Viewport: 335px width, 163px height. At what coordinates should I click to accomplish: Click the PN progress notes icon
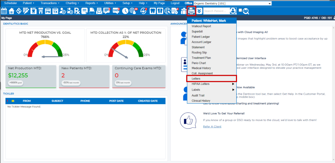tap(48, 11)
